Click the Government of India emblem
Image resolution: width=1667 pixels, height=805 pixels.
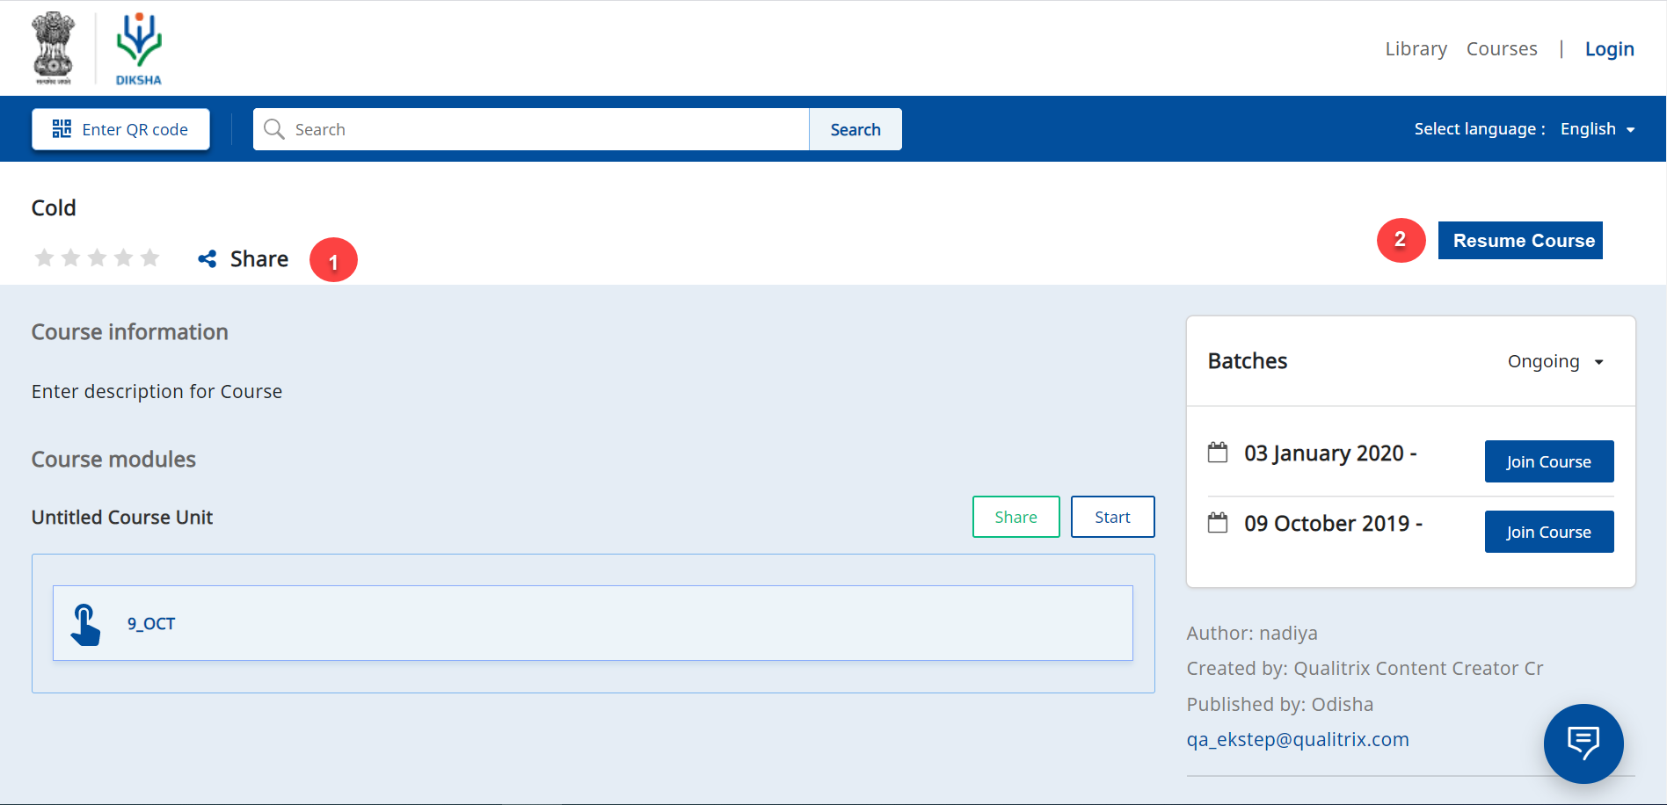[54, 48]
